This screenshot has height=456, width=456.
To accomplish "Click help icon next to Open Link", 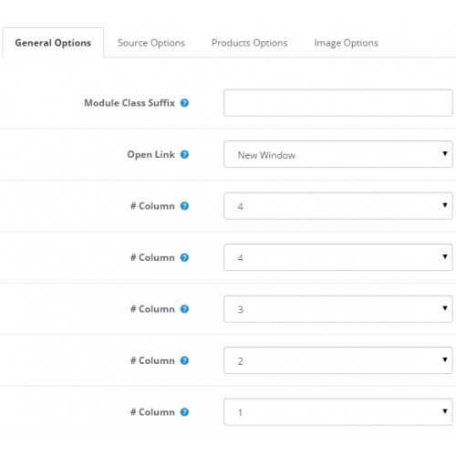I will point(184,154).
